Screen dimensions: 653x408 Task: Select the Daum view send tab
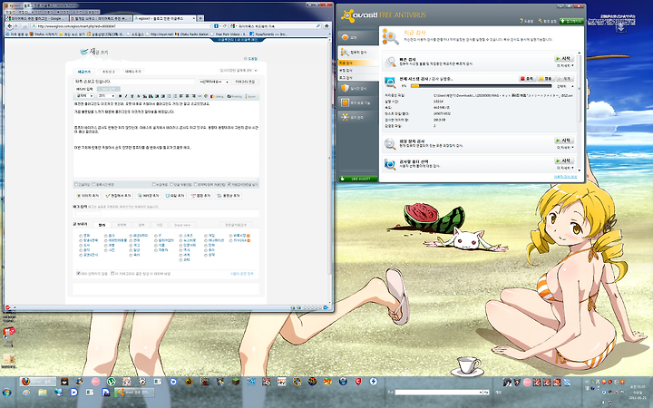[x=182, y=225]
